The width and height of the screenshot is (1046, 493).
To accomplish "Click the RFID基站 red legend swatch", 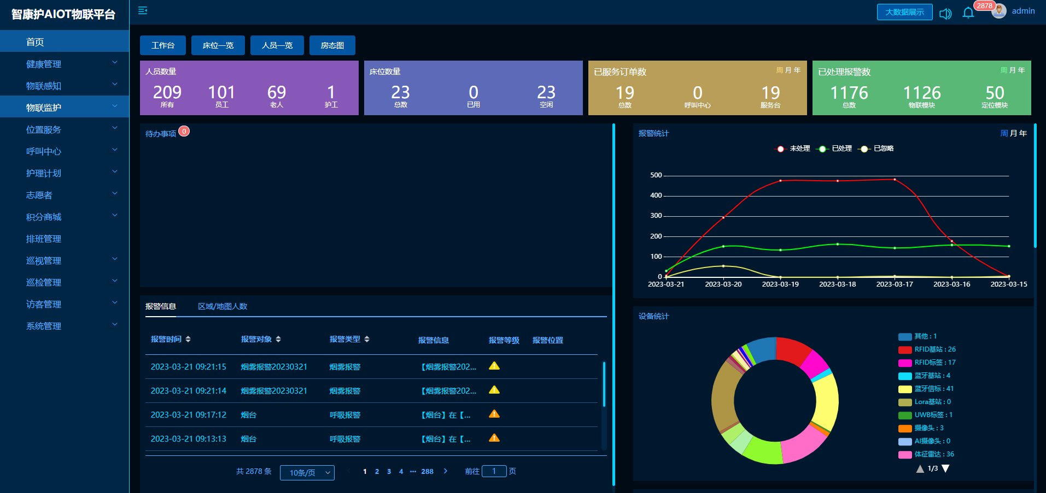I will point(905,349).
